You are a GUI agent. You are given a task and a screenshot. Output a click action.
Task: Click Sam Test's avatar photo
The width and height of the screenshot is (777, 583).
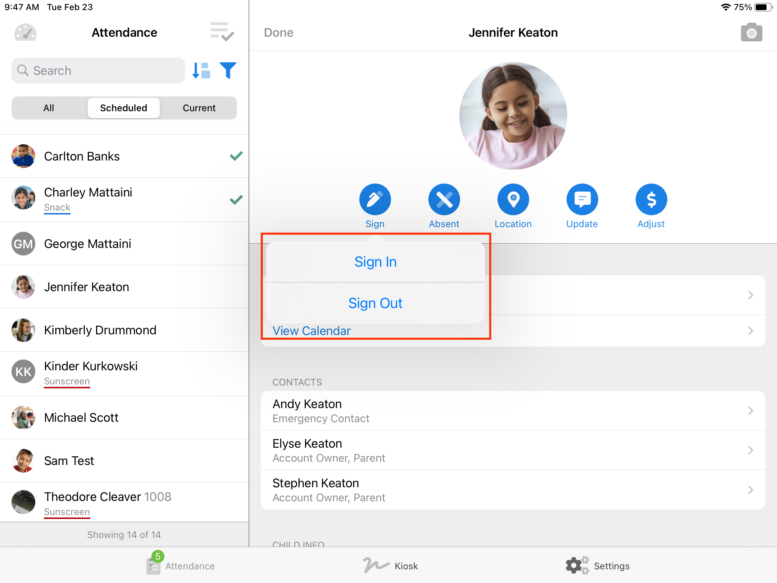point(23,461)
